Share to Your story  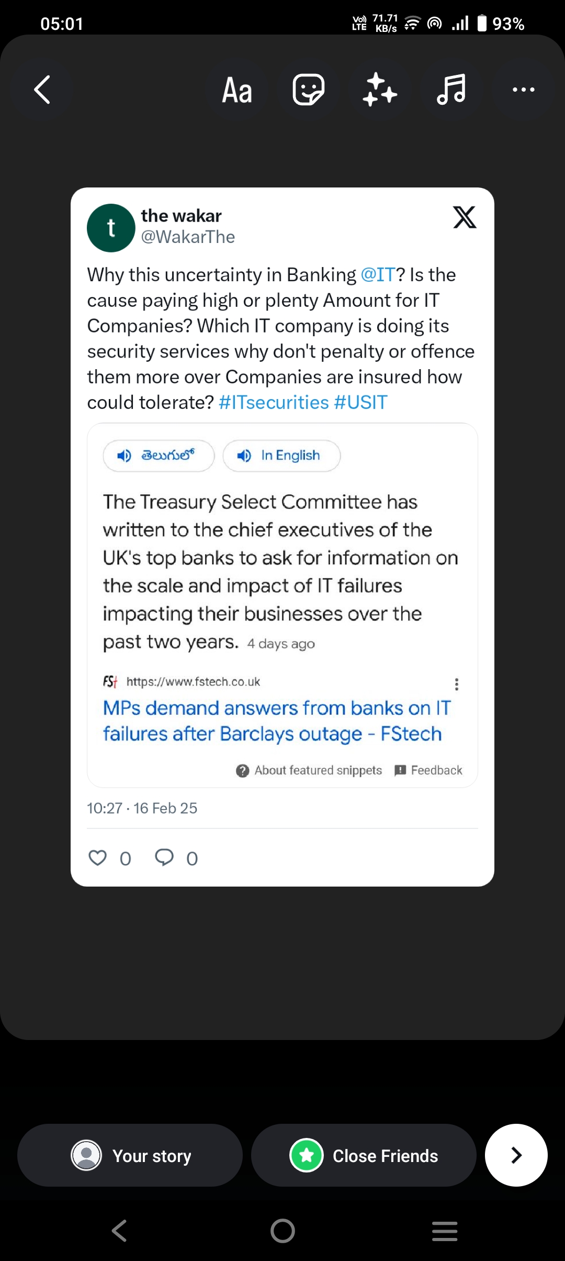click(130, 1155)
